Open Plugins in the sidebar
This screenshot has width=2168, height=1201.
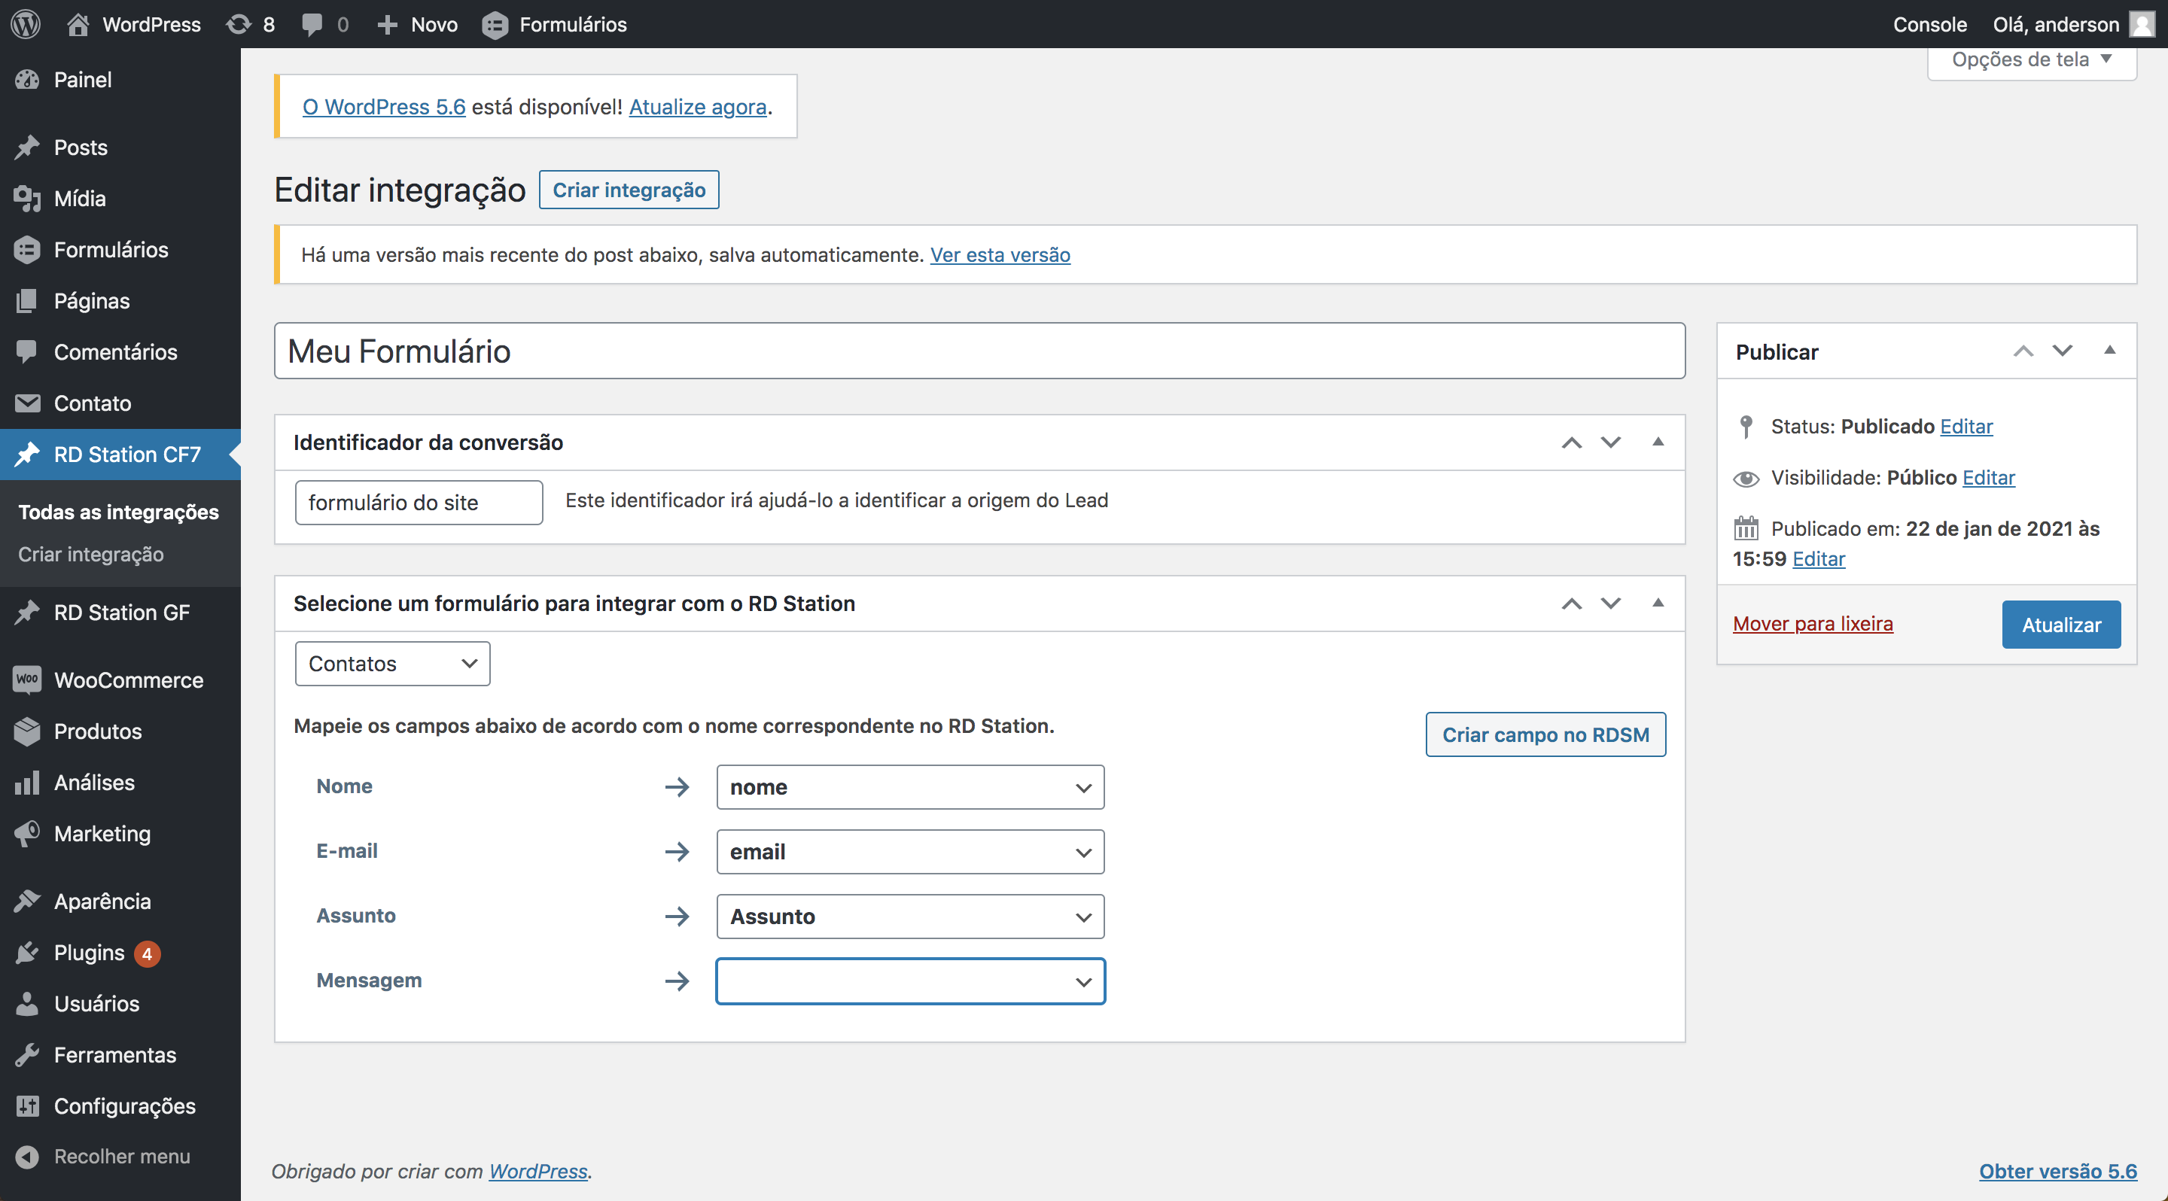tap(88, 952)
